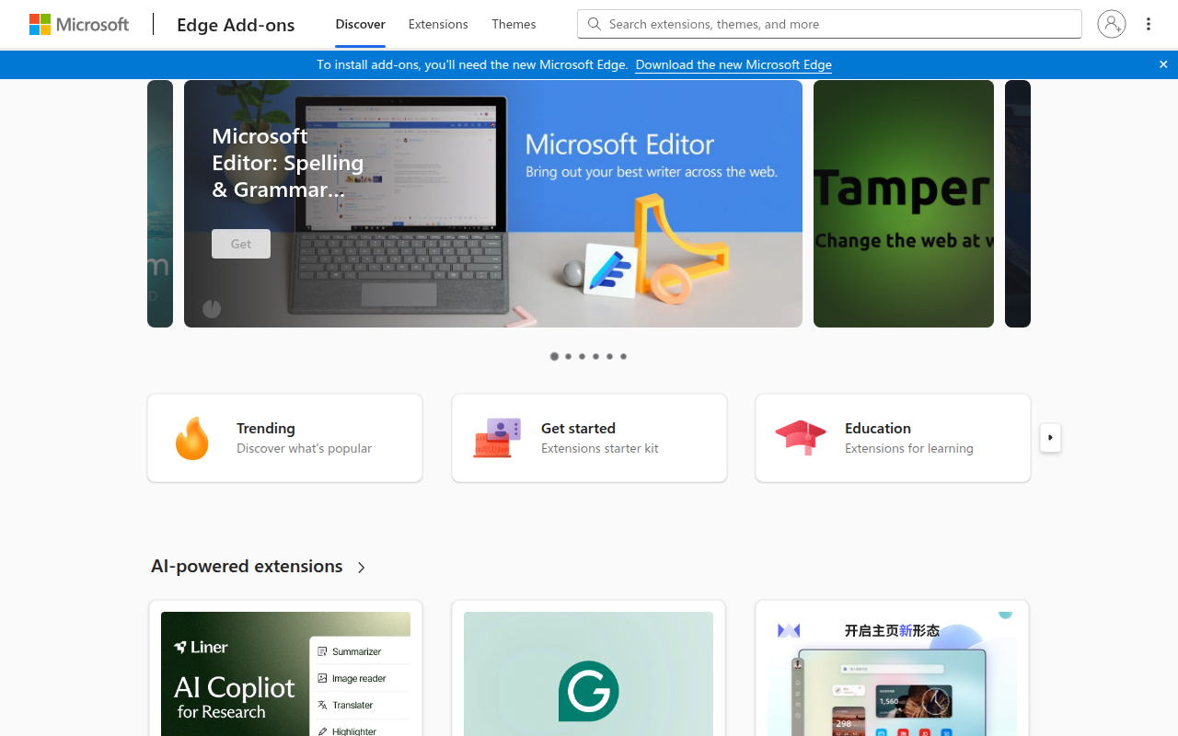Image resolution: width=1178 pixels, height=736 pixels.
Task: Select the third carousel dot
Action: pyautogui.click(x=583, y=356)
